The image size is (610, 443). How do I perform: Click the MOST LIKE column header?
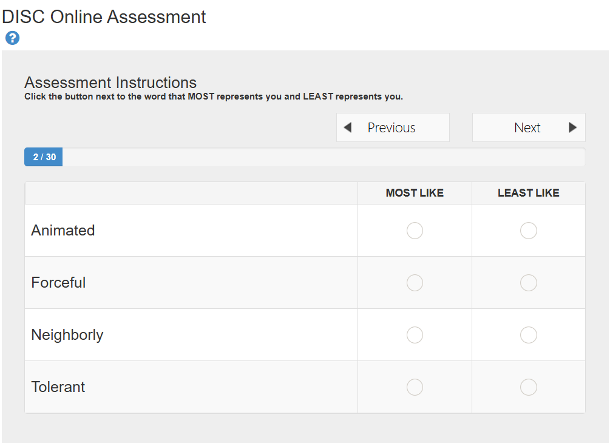pos(415,193)
